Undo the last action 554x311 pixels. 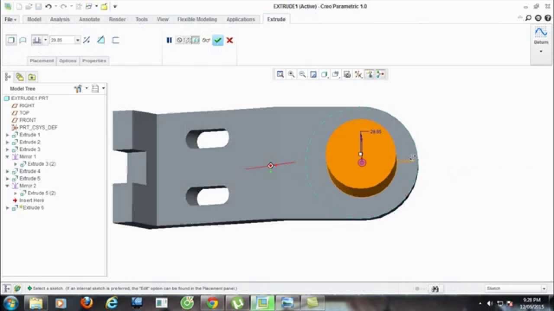point(48,6)
